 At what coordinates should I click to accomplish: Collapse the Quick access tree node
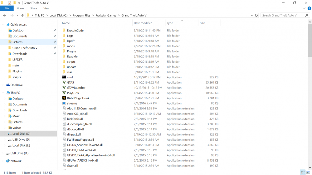click(3, 24)
